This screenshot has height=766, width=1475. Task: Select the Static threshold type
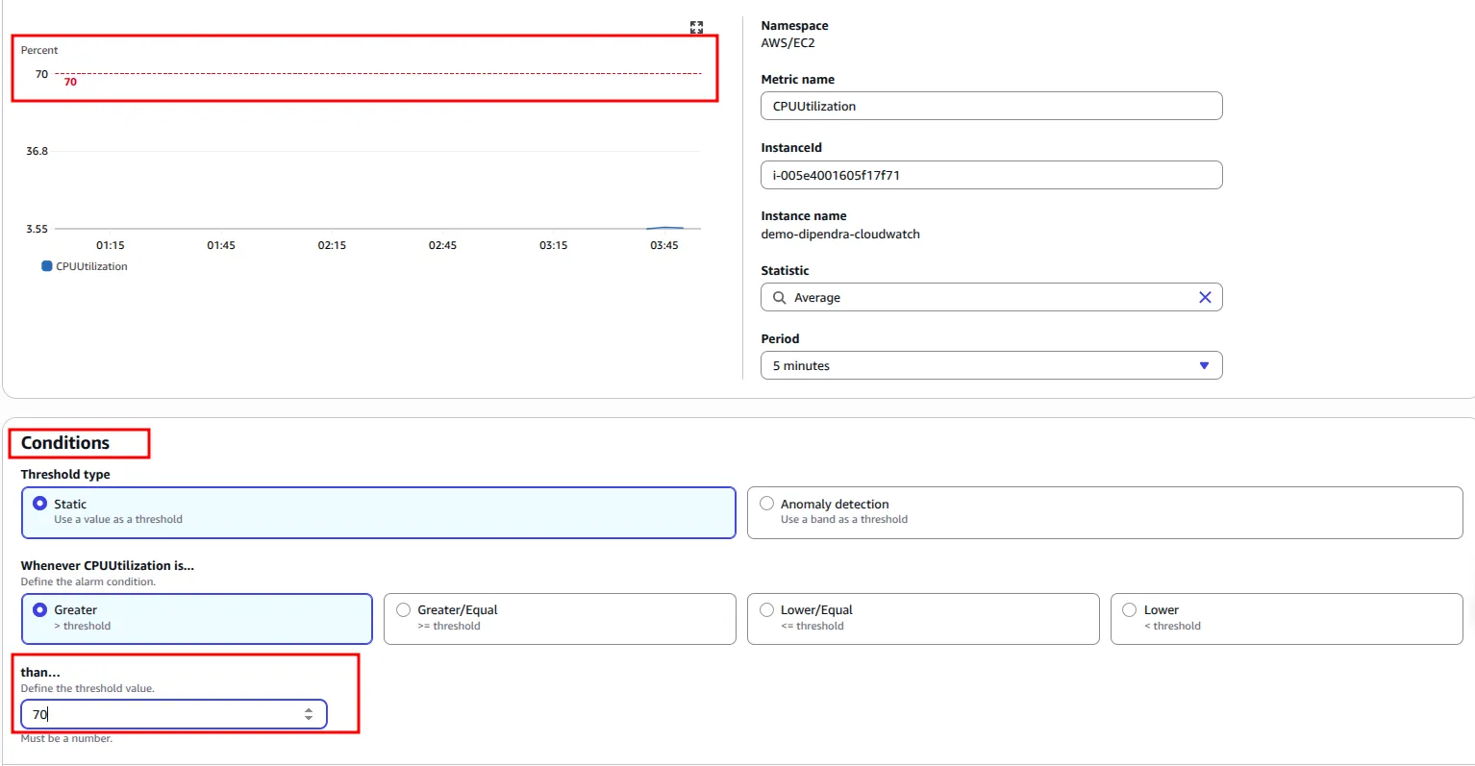(x=379, y=512)
